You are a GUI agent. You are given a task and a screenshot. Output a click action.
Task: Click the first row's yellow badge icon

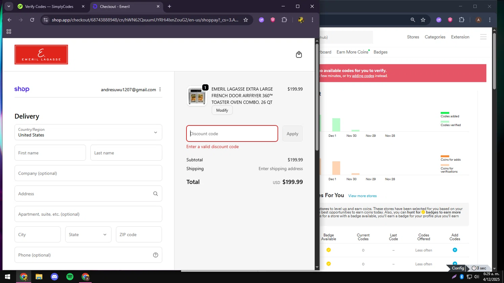(x=329, y=250)
